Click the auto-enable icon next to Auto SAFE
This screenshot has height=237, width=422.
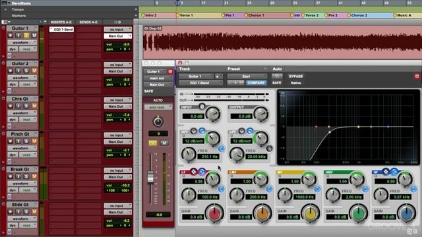[x=277, y=76]
